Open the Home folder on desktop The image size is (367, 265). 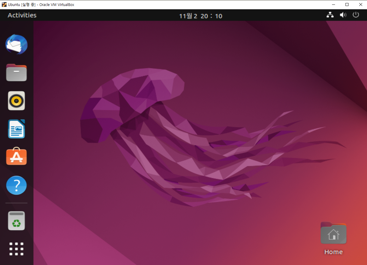[333, 238]
